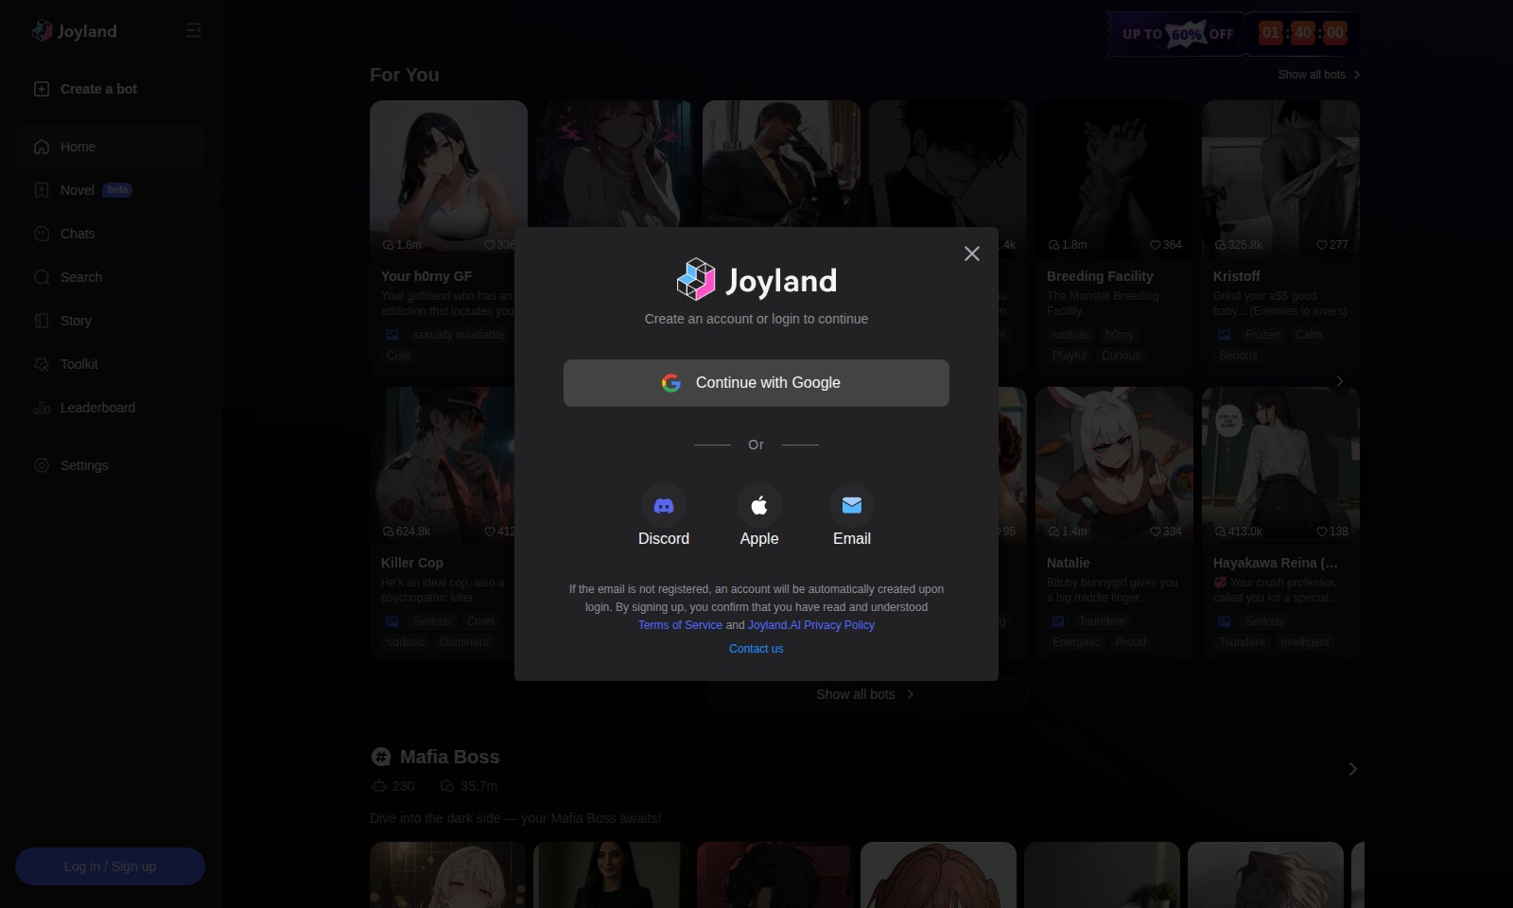This screenshot has height=908, width=1513.
Task: Choose the Apple login icon
Action: click(x=759, y=506)
